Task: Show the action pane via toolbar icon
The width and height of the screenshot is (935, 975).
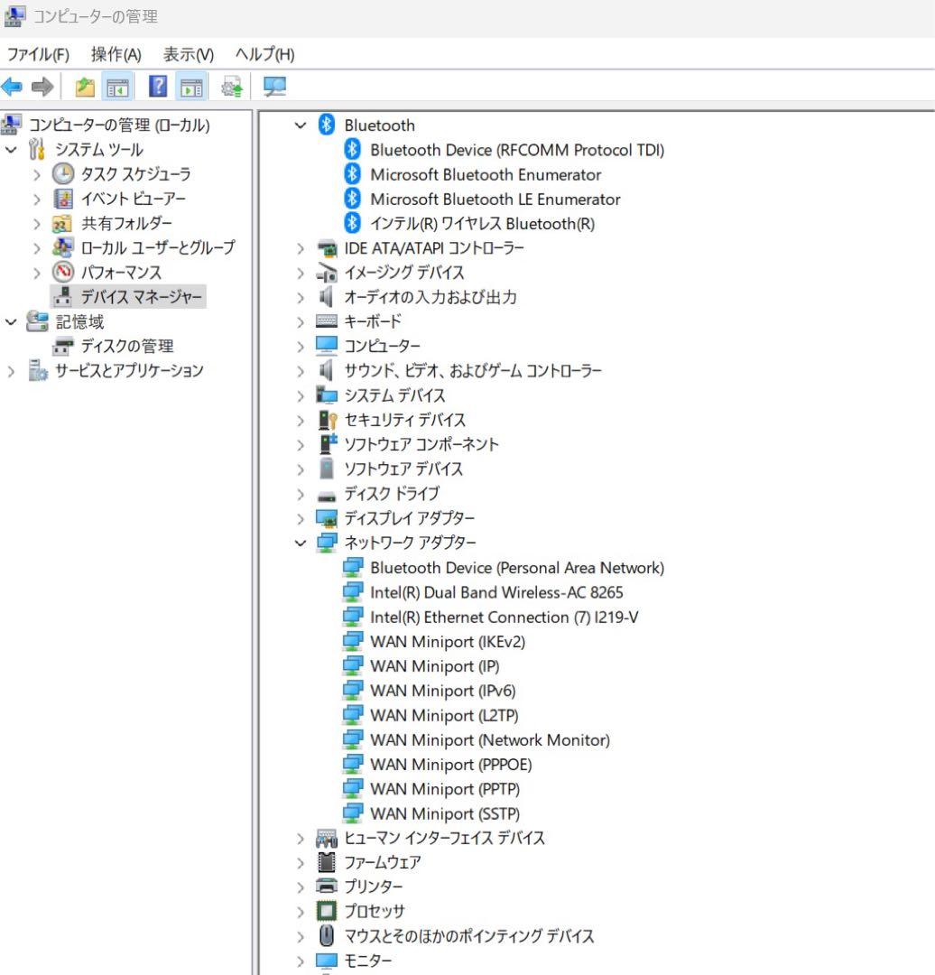Action: coord(190,87)
